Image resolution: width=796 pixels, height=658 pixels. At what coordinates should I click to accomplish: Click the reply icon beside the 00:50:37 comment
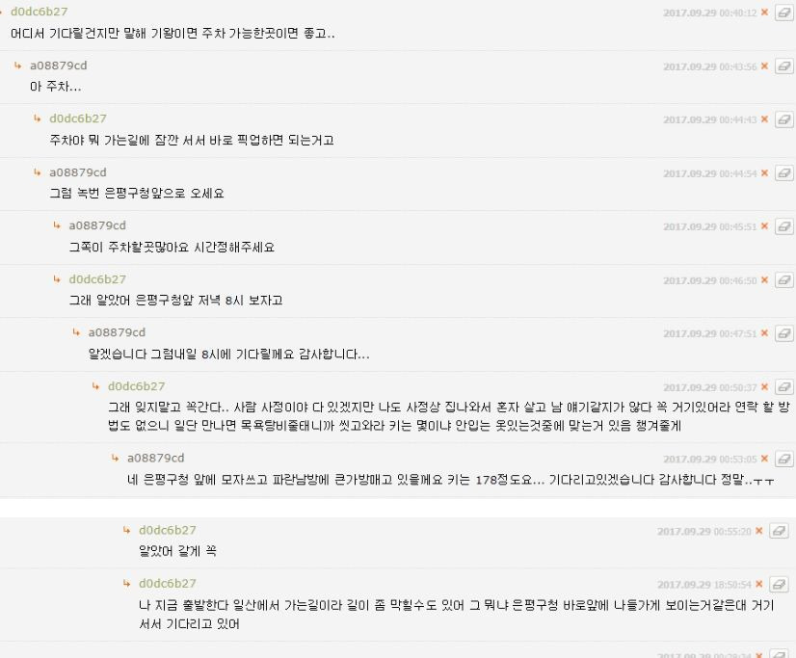pos(783,387)
